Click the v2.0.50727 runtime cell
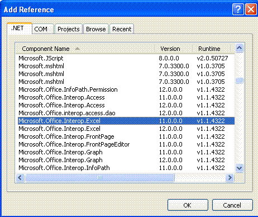This screenshot has width=258, height=217. pos(212,58)
